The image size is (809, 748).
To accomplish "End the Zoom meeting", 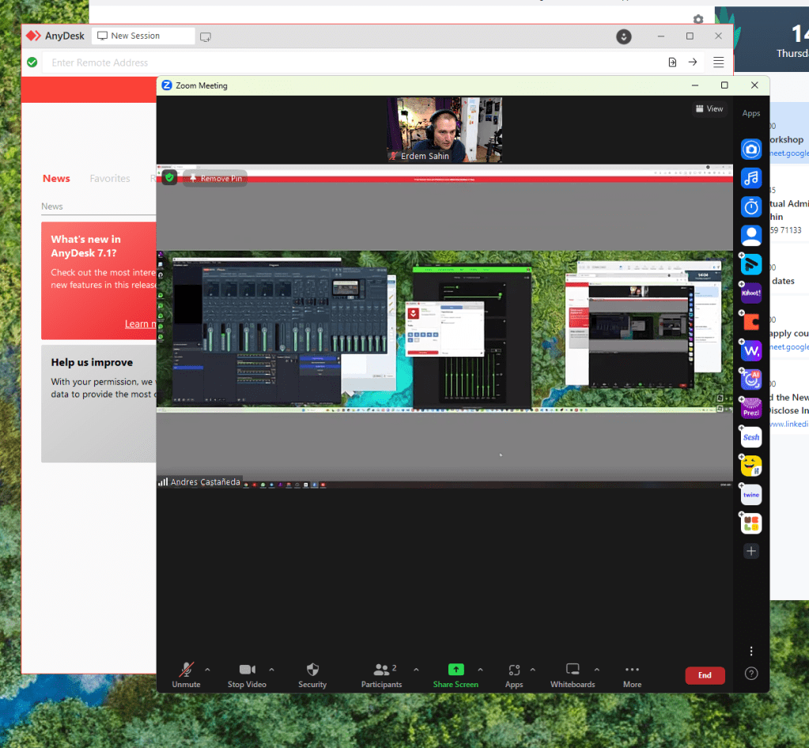I will tap(705, 675).
